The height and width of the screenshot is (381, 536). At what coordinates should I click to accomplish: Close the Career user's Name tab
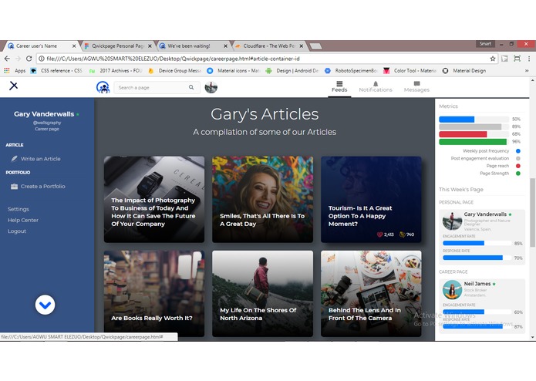click(x=74, y=46)
